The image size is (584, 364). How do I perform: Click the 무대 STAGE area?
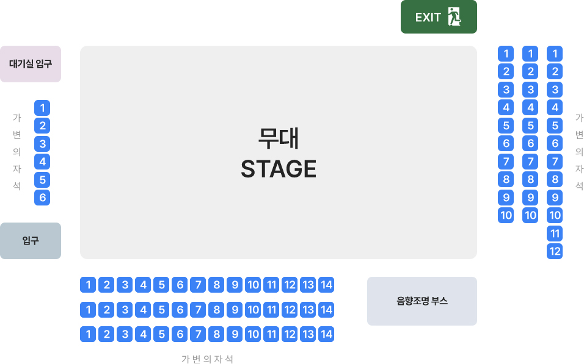click(279, 152)
